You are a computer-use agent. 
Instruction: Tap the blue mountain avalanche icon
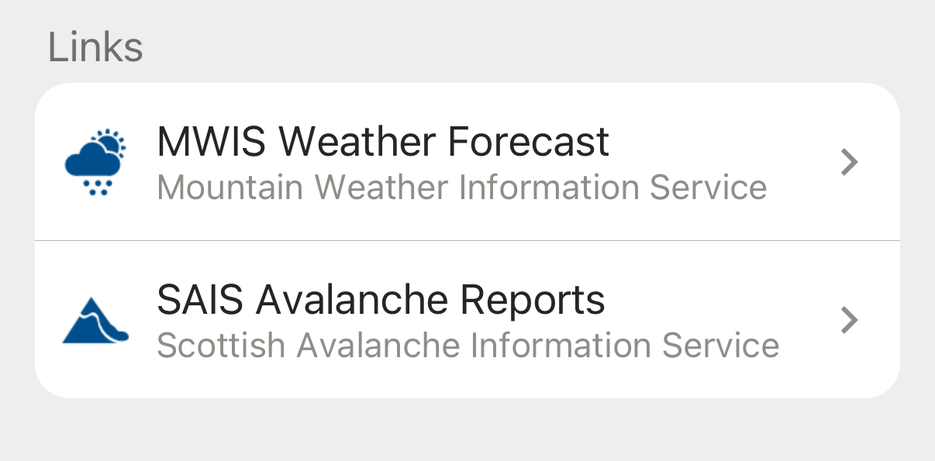[x=95, y=320]
